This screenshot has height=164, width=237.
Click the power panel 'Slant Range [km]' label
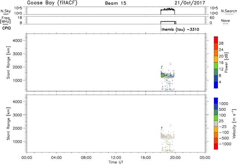(8, 62)
